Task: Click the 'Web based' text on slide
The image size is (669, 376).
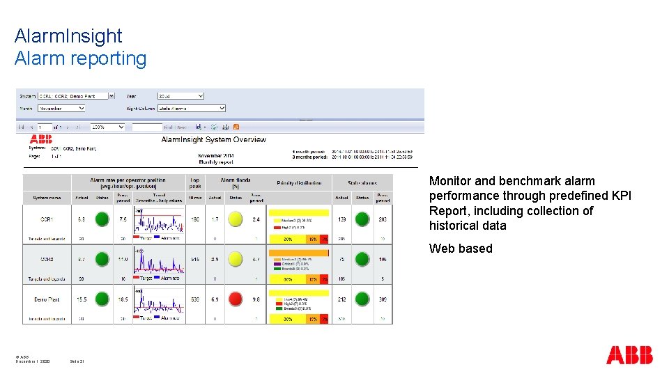Action: 461,248
